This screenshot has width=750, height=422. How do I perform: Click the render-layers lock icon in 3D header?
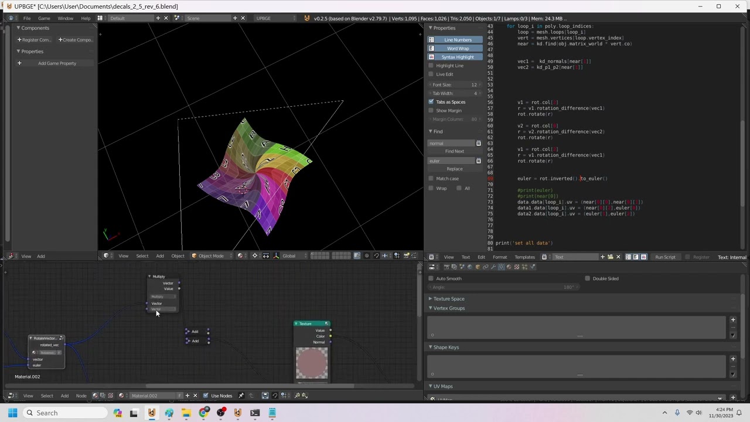click(x=357, y=256)
